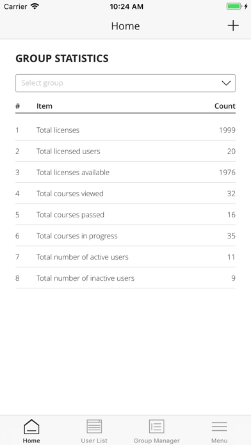The image size is (251, 445).
Task: Tap the Wi-Fi status icon
Action: (35, 6)
